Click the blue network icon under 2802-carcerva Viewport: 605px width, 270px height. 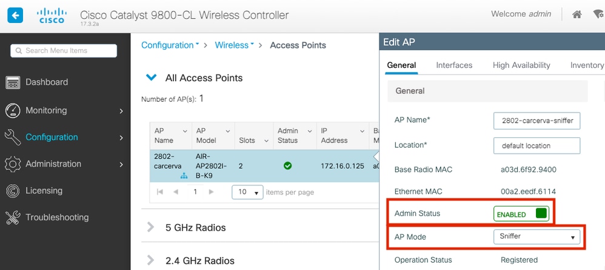(x=184, y=176)
